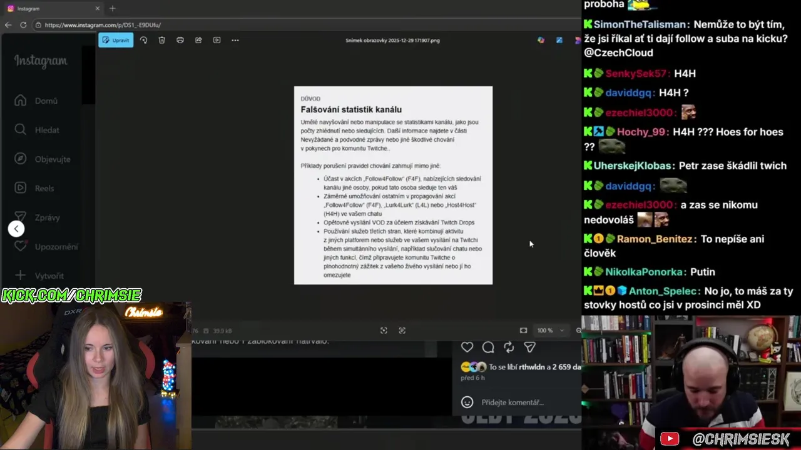Like the post with heart icon

click(467, 347)
